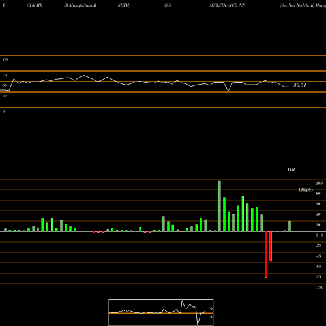
Task: Click the MR indicator title
Action: click(291, 170)
